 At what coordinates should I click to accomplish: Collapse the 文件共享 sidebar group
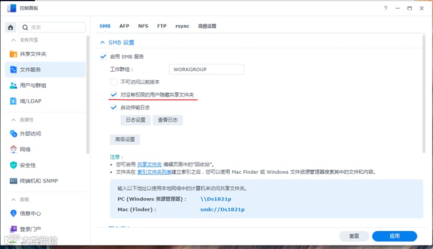tap(13, 40)
